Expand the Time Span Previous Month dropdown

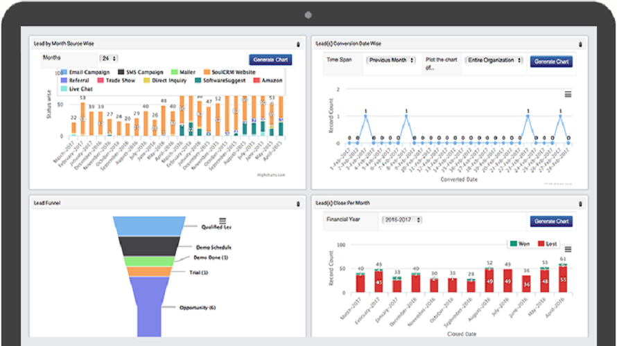(x=390, y=60)
